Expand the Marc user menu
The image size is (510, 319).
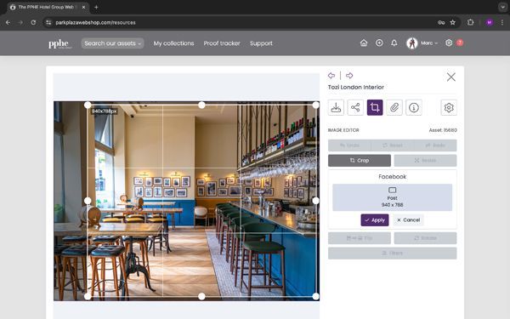pyautogui.click(x=429, y=43)
